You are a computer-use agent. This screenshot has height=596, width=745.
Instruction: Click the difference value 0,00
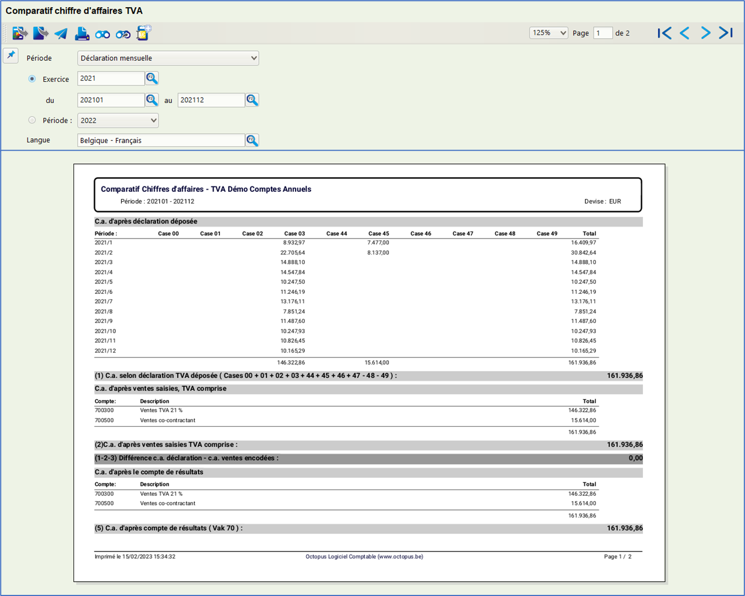point(636,458)
